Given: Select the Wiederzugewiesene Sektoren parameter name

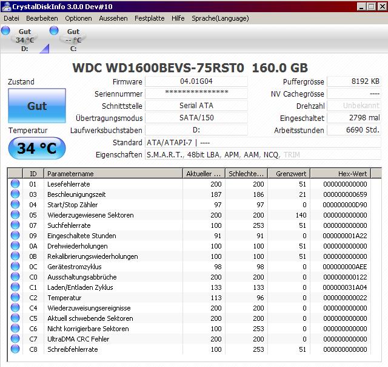Looking at the screenshot, I should [x=90, y=215].
